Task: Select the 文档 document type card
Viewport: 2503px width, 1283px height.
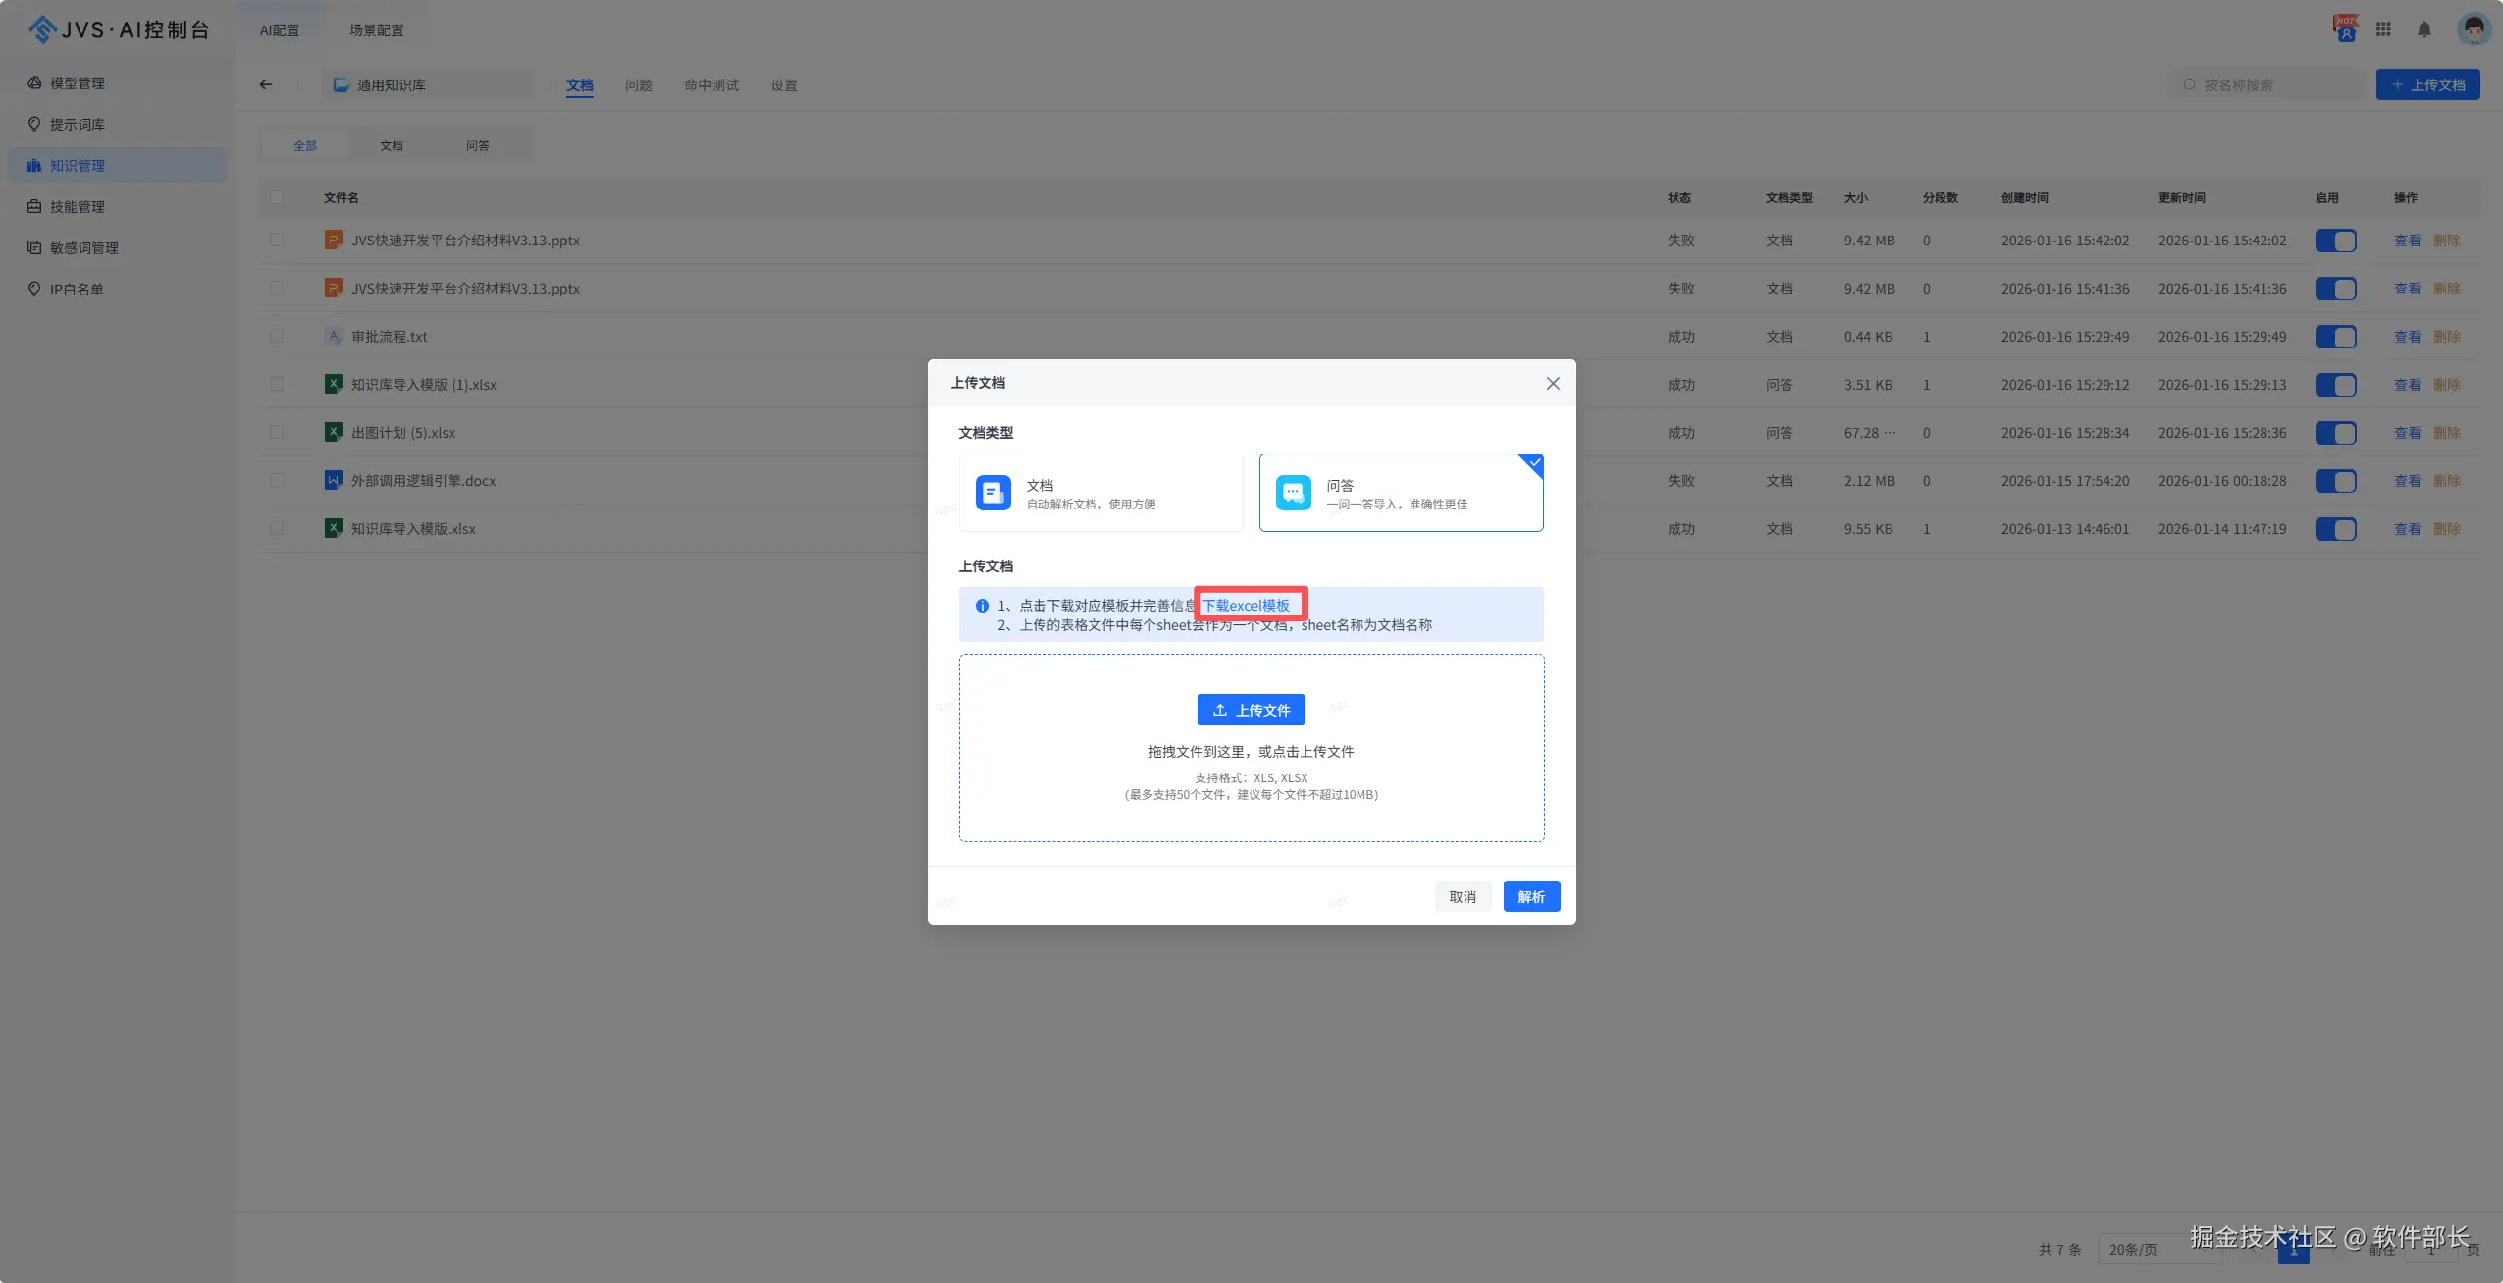Action: [x=1100, y=493]
